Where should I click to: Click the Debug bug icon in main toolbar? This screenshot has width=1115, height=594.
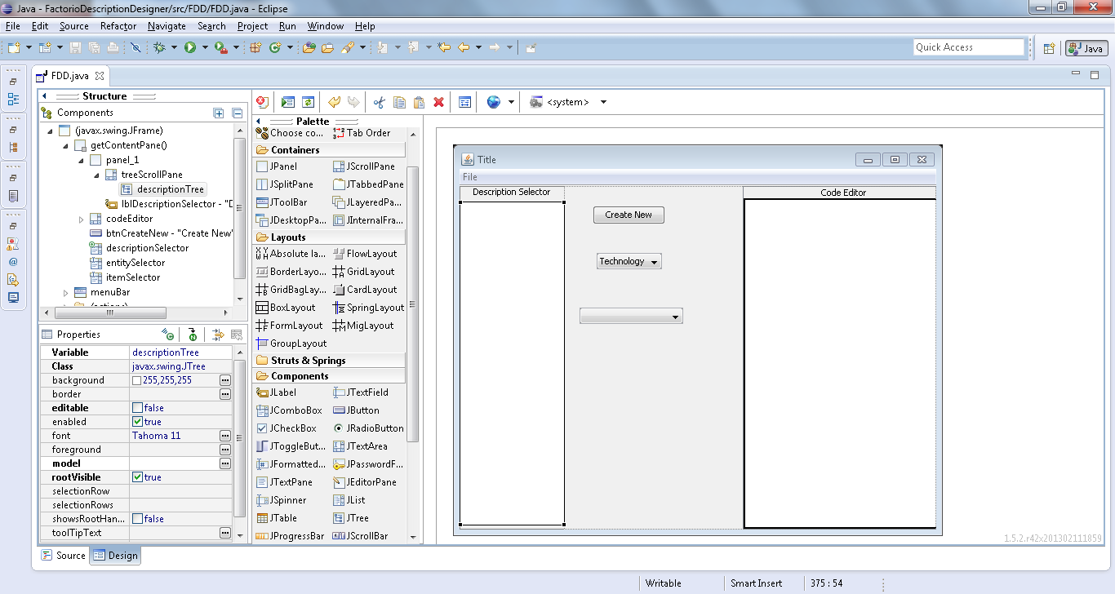159,47
